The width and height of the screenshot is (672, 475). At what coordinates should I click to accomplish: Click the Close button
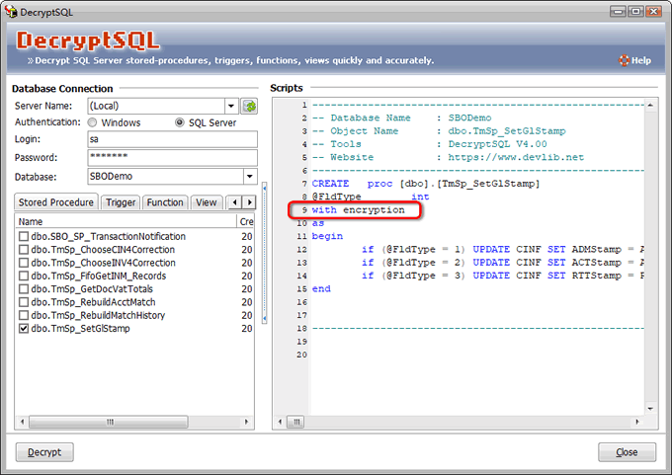[627, 452]
